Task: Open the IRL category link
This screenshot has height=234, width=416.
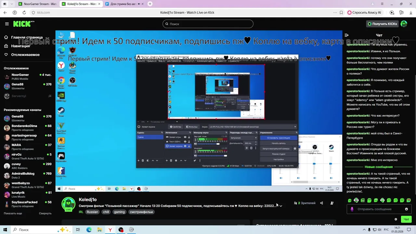Action: (81, 212)
